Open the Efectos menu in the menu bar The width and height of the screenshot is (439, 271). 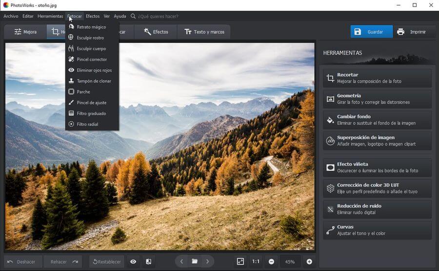[x=93, y=16]
